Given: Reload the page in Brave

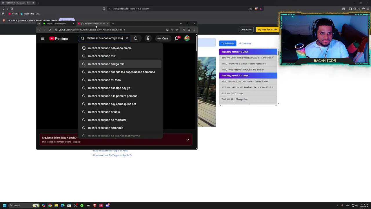Looking at the screenshot, I should coord(12,9).
